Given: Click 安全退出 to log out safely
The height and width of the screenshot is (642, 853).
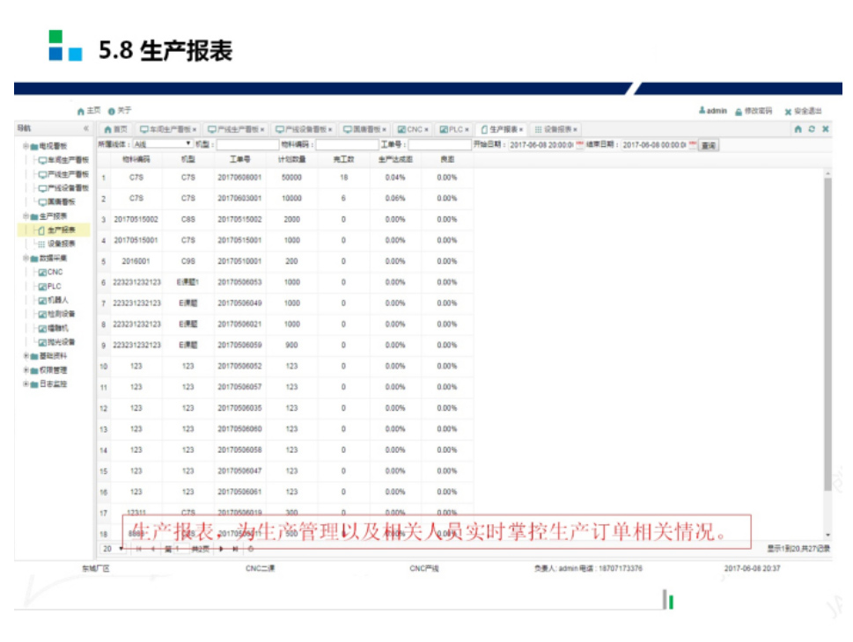Looking at the screenshot, I should coord(803,111).
